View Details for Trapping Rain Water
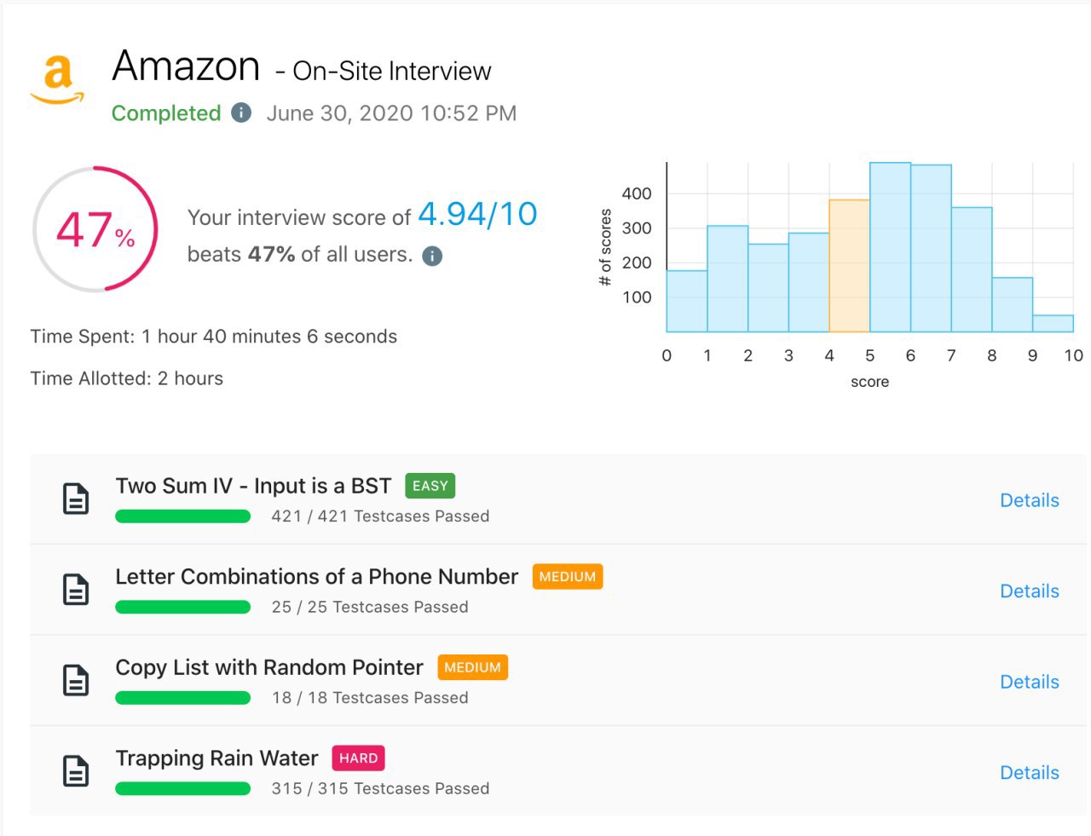The image size is (1091, 836). coord(1030,772)
